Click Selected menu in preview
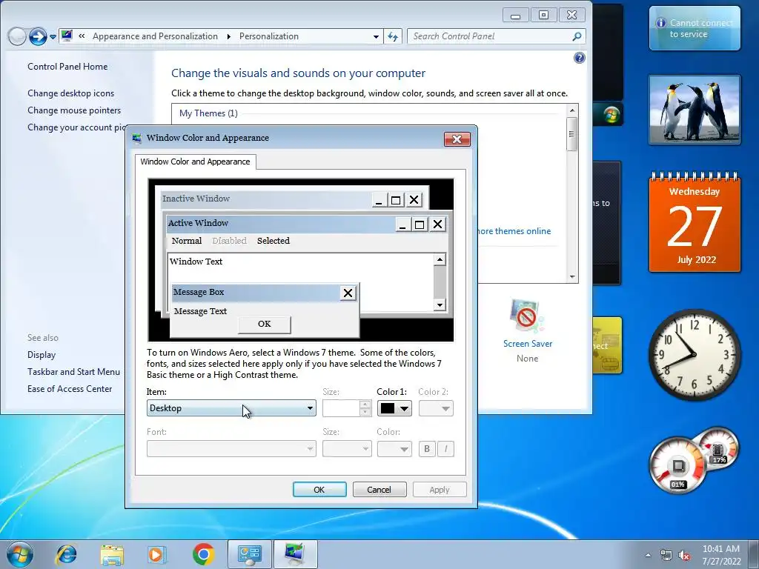This screenshot has width=759, height=569. [x=273, y=241]
